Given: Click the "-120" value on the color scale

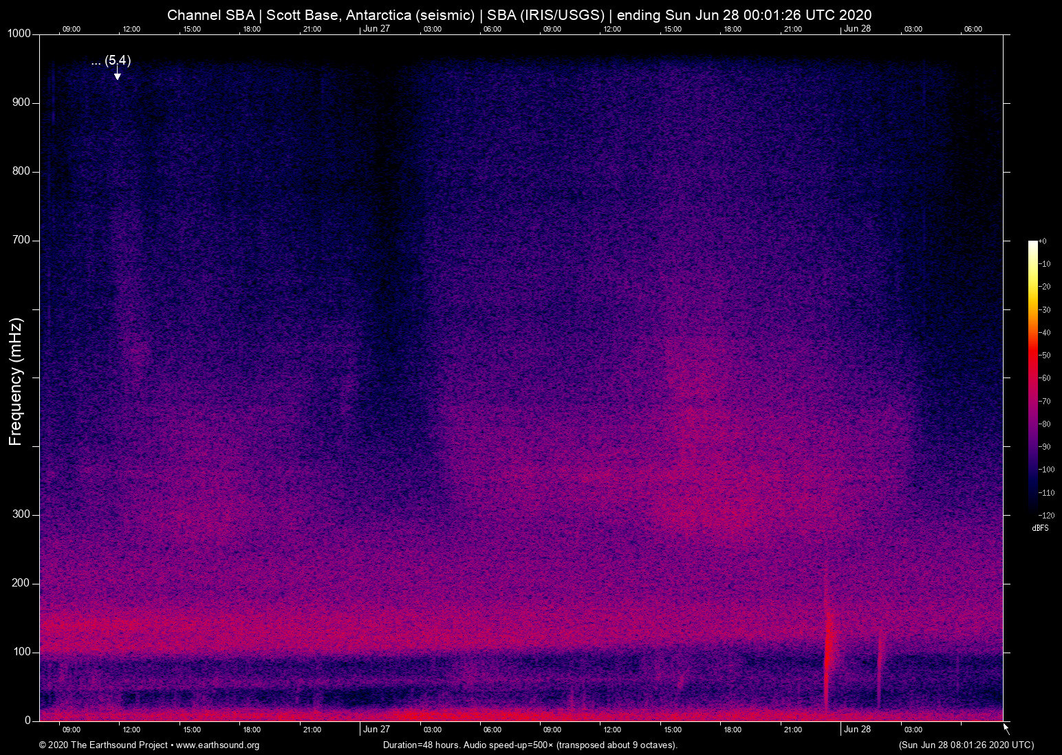Looking at the screenshot, I should [1046, 515].
